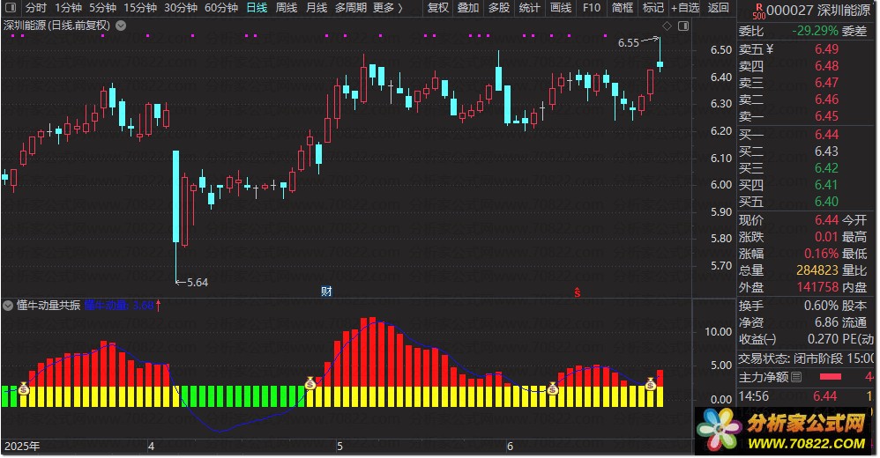
Task: Select the 卖三 6.47 ask row
Action: click(x=807, y=83)
